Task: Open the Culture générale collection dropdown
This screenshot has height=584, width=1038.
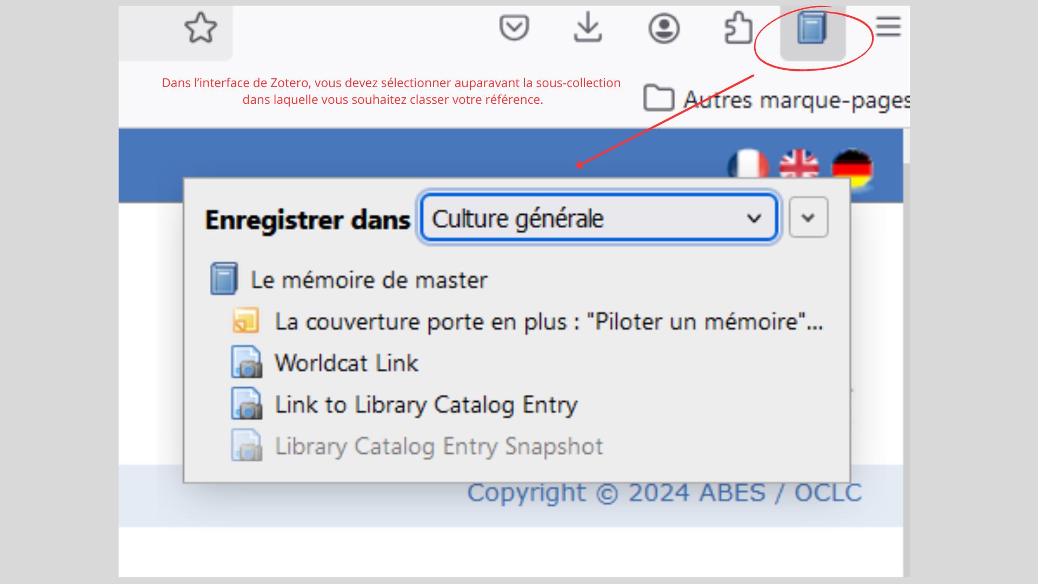Action: pyautogui.click(x=599, y=218)
